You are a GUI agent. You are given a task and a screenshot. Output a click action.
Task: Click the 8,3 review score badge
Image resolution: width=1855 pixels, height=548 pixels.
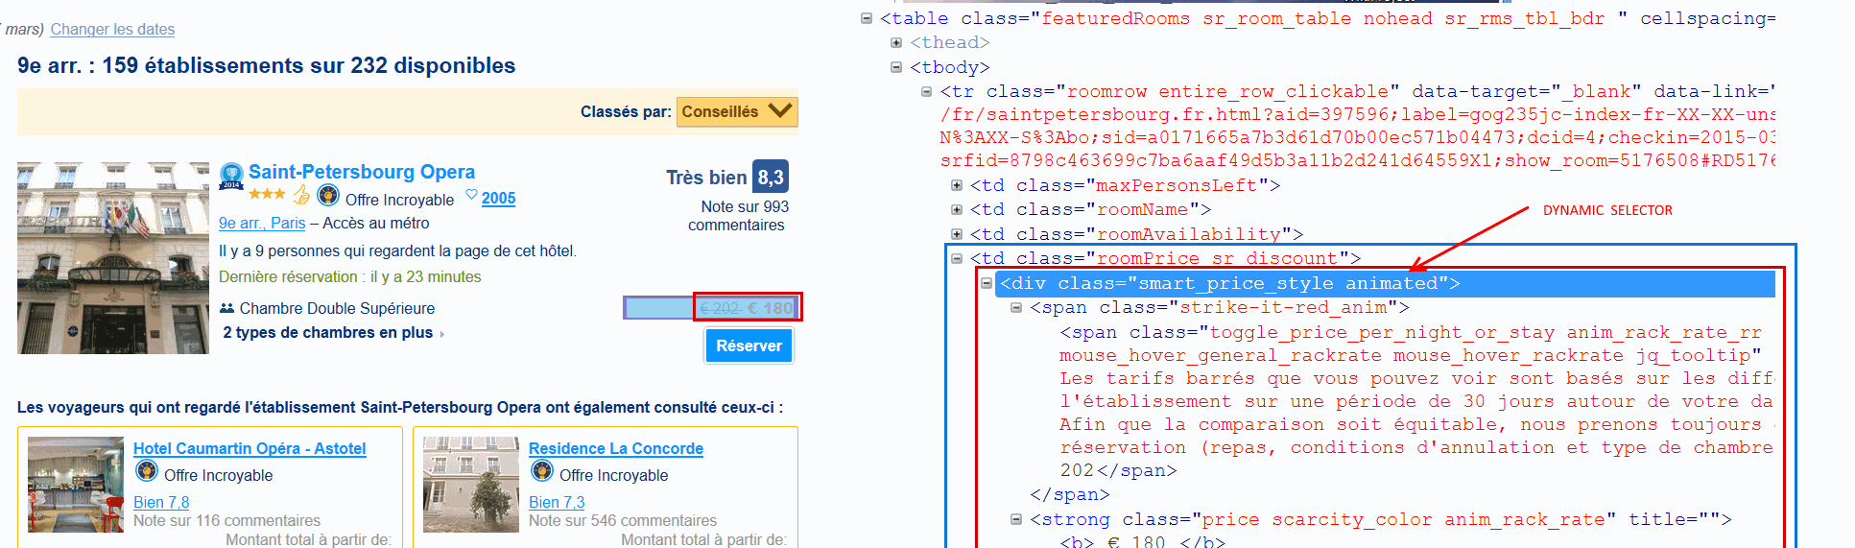(771, 177)
